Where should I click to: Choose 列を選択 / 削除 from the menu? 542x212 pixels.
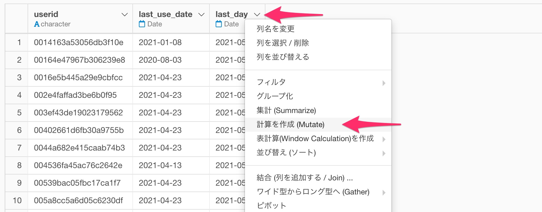(x=318, y=43)
